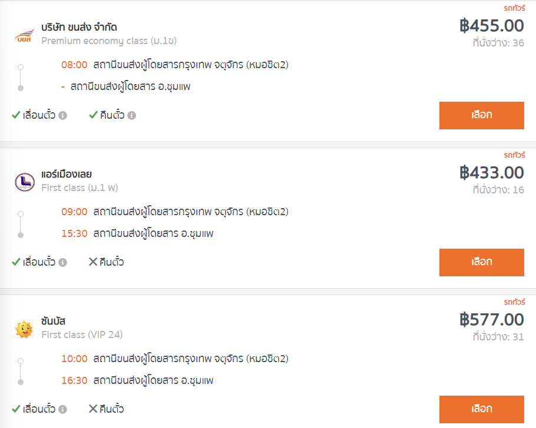Click the บขส company logo icon
Screen dimensions: 536x428
coord(24,35)
